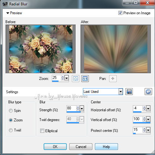The image size is (155, 155).
Task: Click the reset to default arrow icon
Action: pyautogui.click(x=148, y=92)
